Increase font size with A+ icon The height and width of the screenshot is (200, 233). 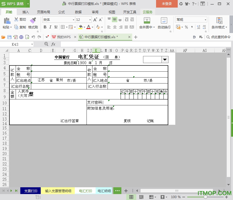point(95,19)
